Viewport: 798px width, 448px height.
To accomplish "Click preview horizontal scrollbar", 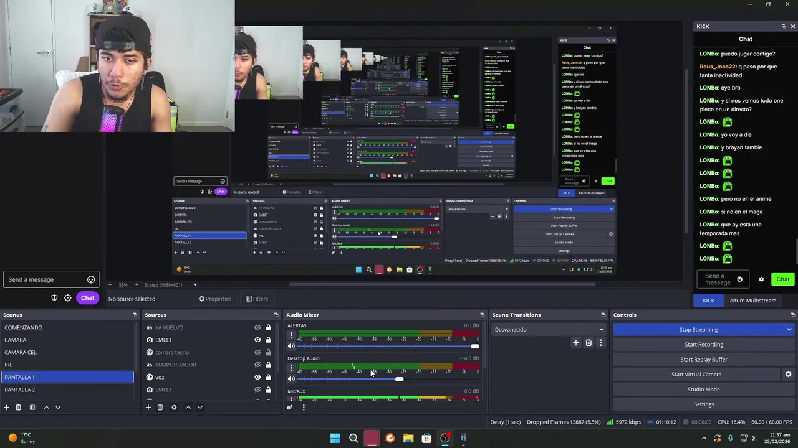I will tap(443, 285).
